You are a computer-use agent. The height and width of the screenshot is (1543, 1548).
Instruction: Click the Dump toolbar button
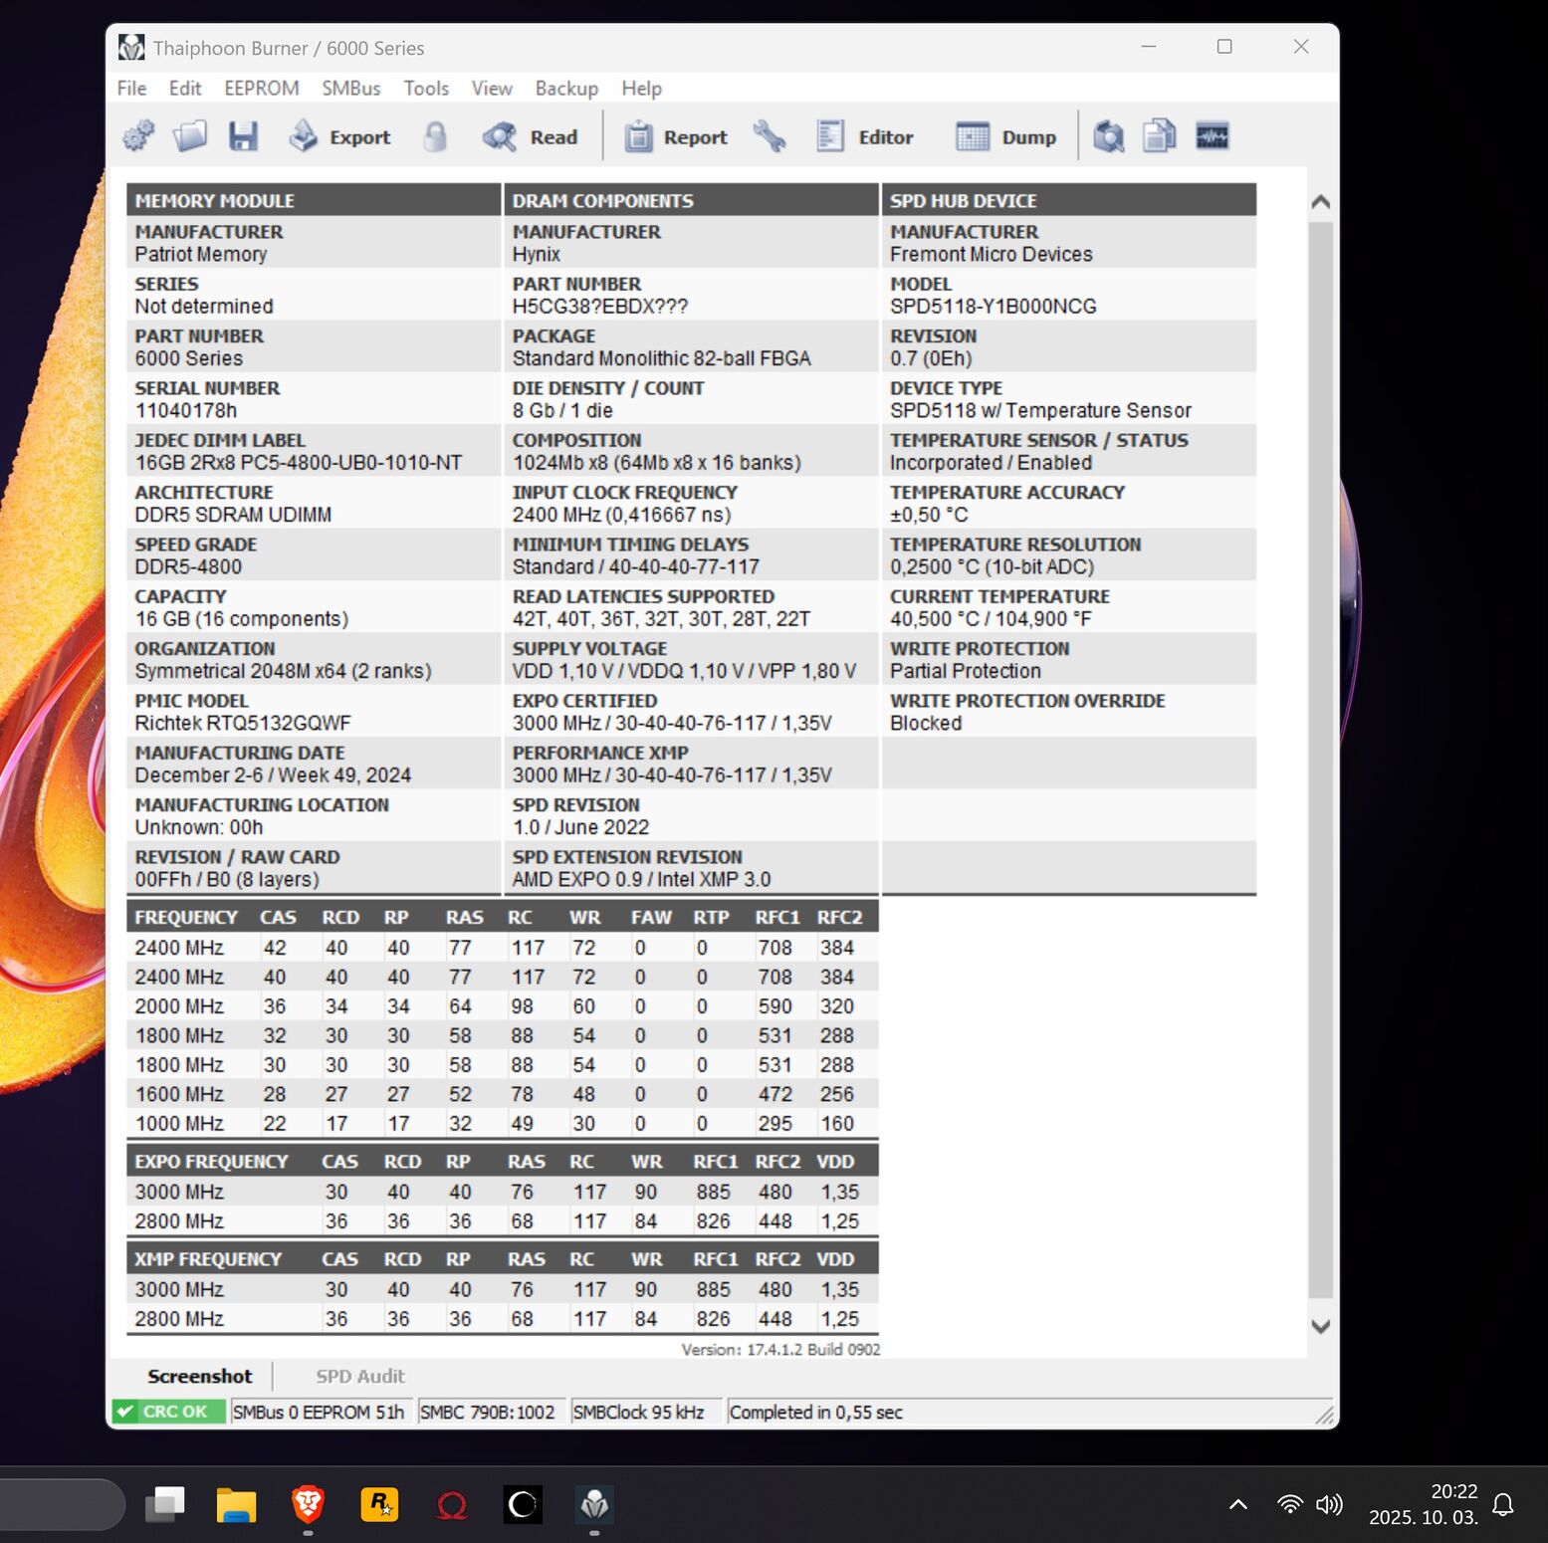pos(1005,136)
